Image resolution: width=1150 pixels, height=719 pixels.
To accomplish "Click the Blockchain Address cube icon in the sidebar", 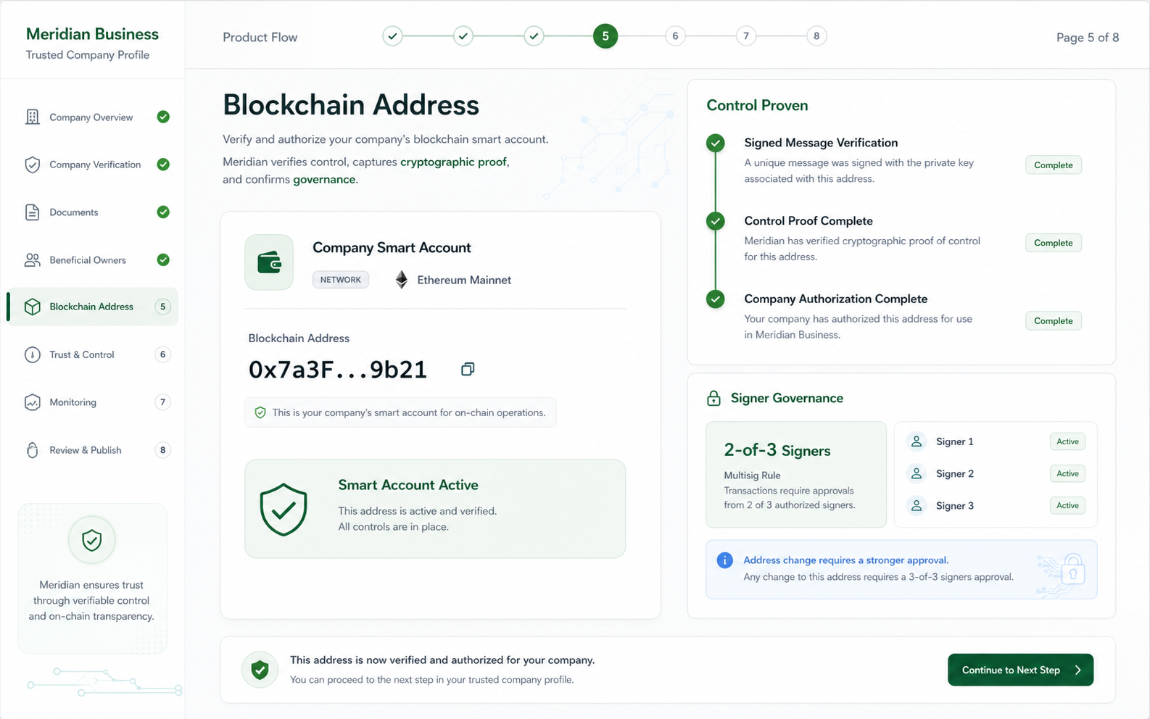I will 33,307.
